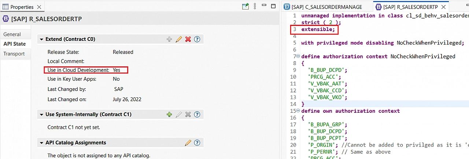
Task: Fold authorization context block at line 7
Action: [x=298, y=57]
